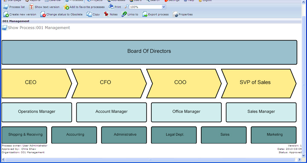
Task: Create new version of process
Action: pyautogui.click(x=6, y=15)
